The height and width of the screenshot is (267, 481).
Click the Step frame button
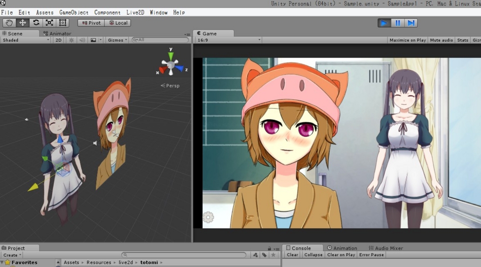coord(411,23)
